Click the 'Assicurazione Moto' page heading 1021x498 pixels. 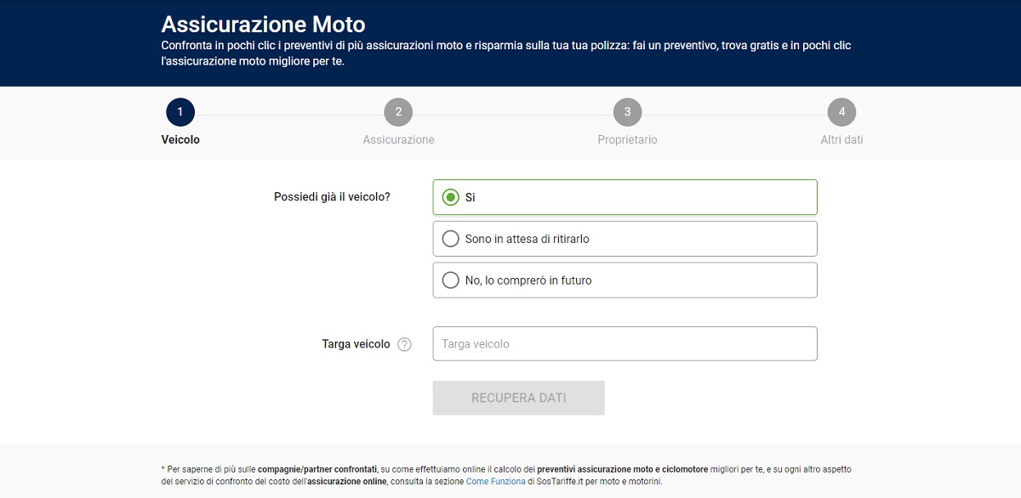pos(263,24)
